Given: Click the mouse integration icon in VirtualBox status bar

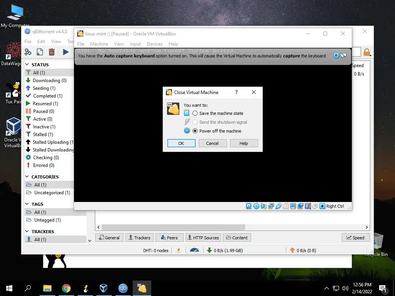Looking at the screenshot, I should [x=315, y=206].
